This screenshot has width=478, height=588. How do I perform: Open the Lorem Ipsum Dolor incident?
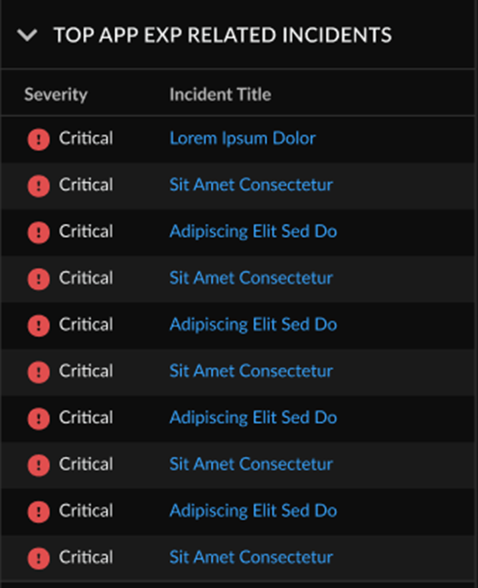pyautogui.click(x=242, y=138)
